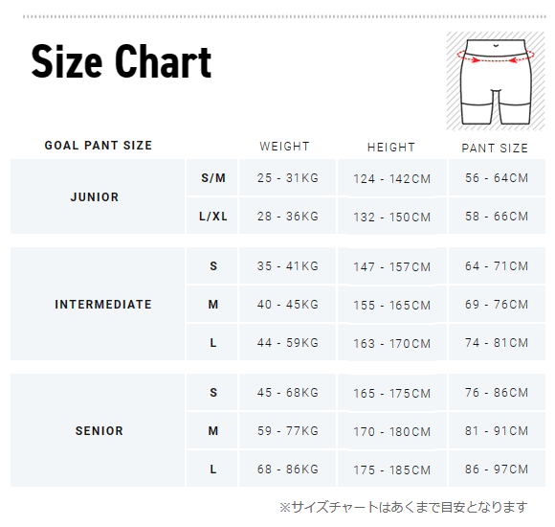Select the 64 - 71CM pant size cell
The height and width of the screenshot is (527, 555).
(x=497, y=265)
